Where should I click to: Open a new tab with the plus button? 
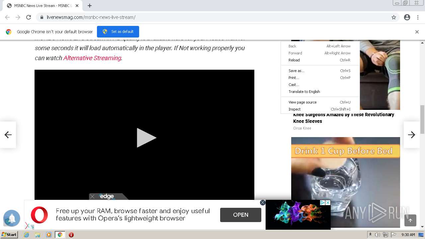90,6
